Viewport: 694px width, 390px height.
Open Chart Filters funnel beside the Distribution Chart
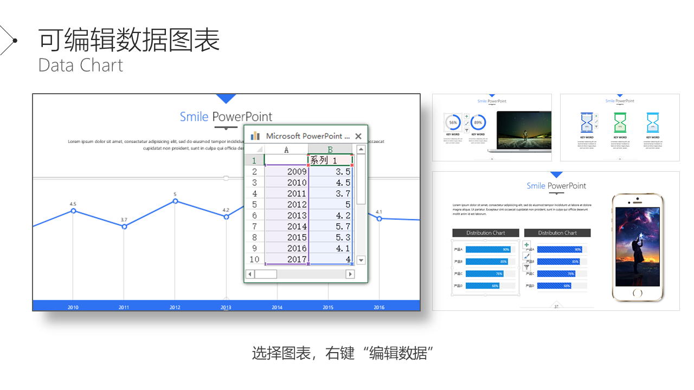(x=526, y=266)
